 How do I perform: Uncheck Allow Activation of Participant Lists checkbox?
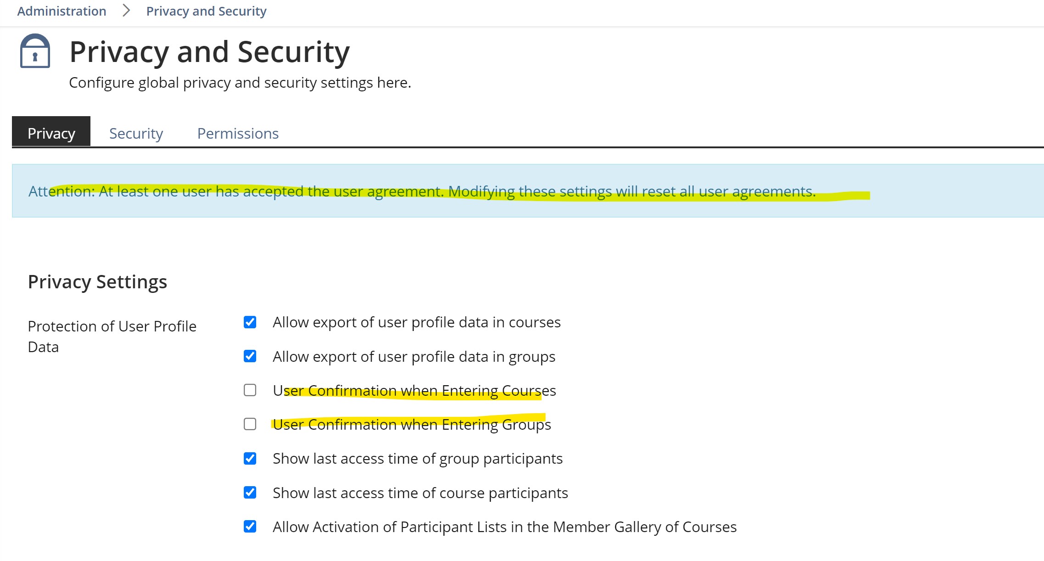250,527
